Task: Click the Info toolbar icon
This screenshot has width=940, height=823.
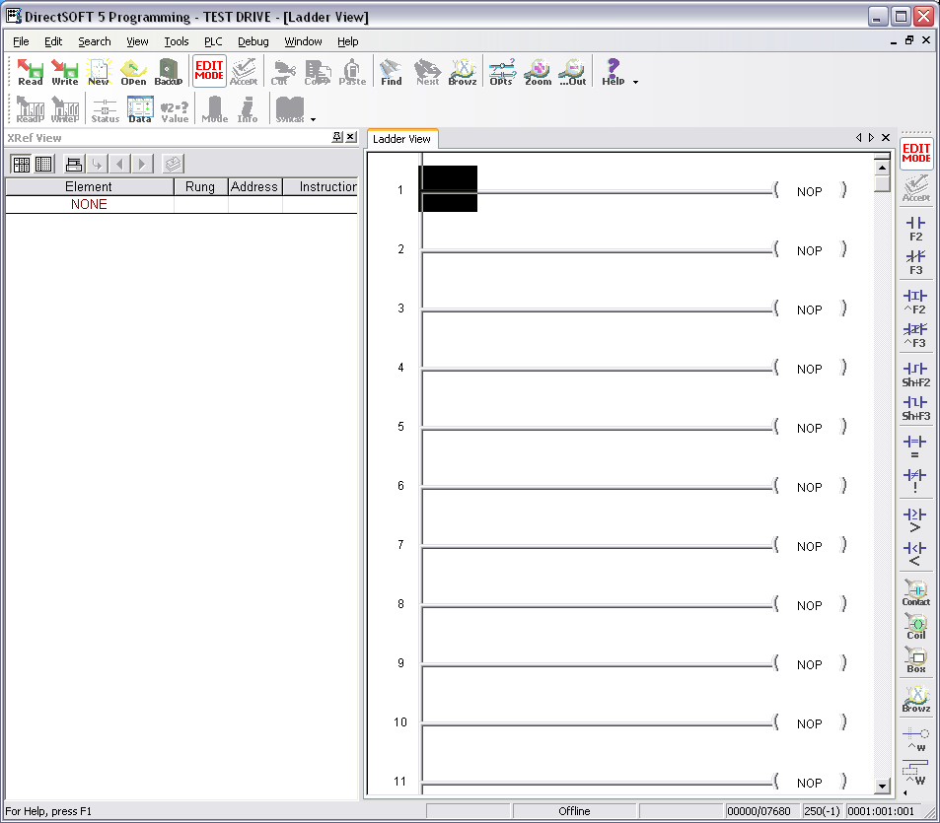Action: [247, 109]
